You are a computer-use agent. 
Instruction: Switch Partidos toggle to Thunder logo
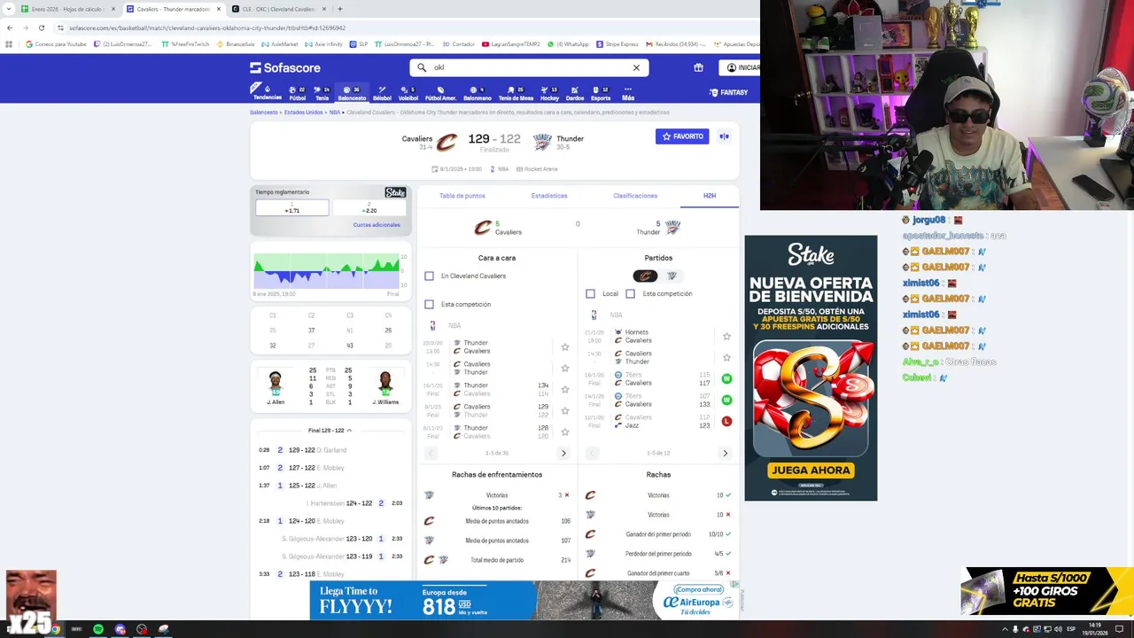(672, 276)
